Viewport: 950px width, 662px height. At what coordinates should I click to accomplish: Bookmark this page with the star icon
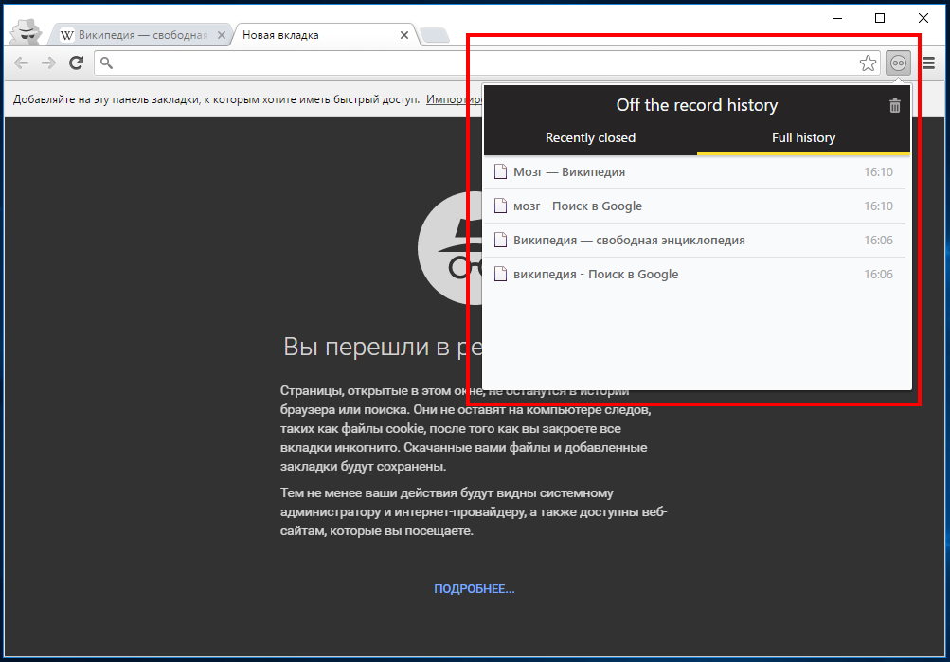868,63
